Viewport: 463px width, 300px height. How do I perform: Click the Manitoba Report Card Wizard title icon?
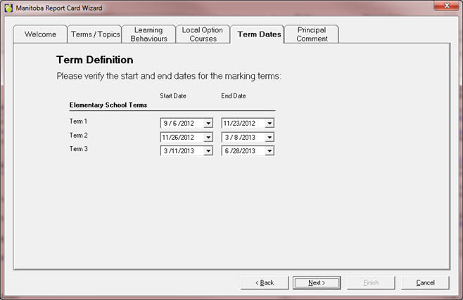pos(8,8)
